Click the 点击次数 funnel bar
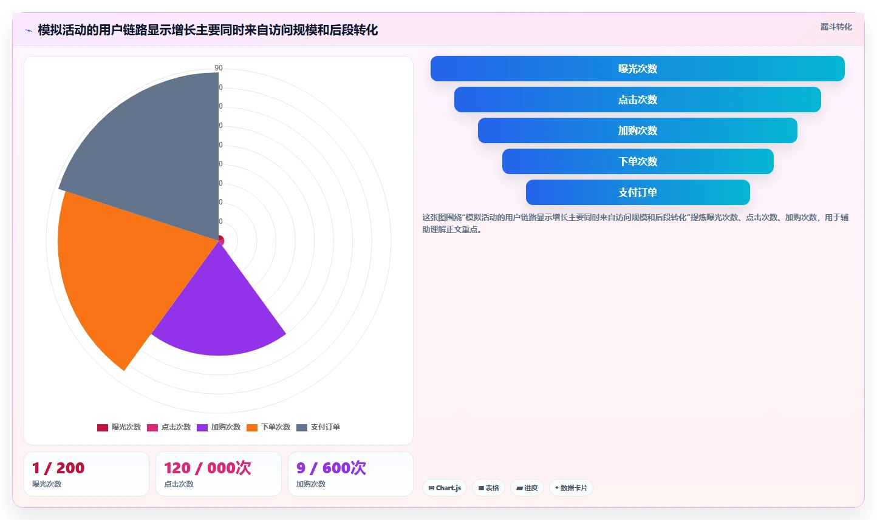877x520 pixels. click(637, 100)
